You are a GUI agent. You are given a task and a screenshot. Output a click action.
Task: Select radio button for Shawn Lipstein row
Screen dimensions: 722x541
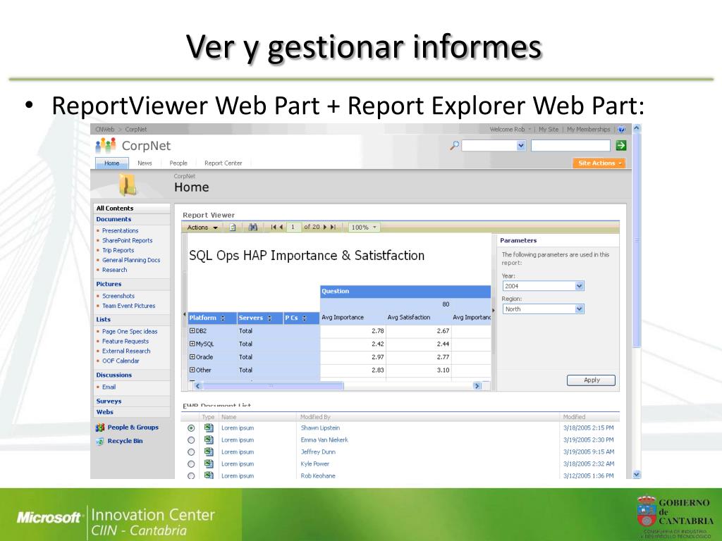click(x=191, y=428)
